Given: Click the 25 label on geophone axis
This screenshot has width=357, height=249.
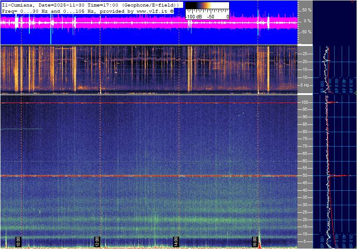Looking at the screenshot, I should tap(305, 54).
